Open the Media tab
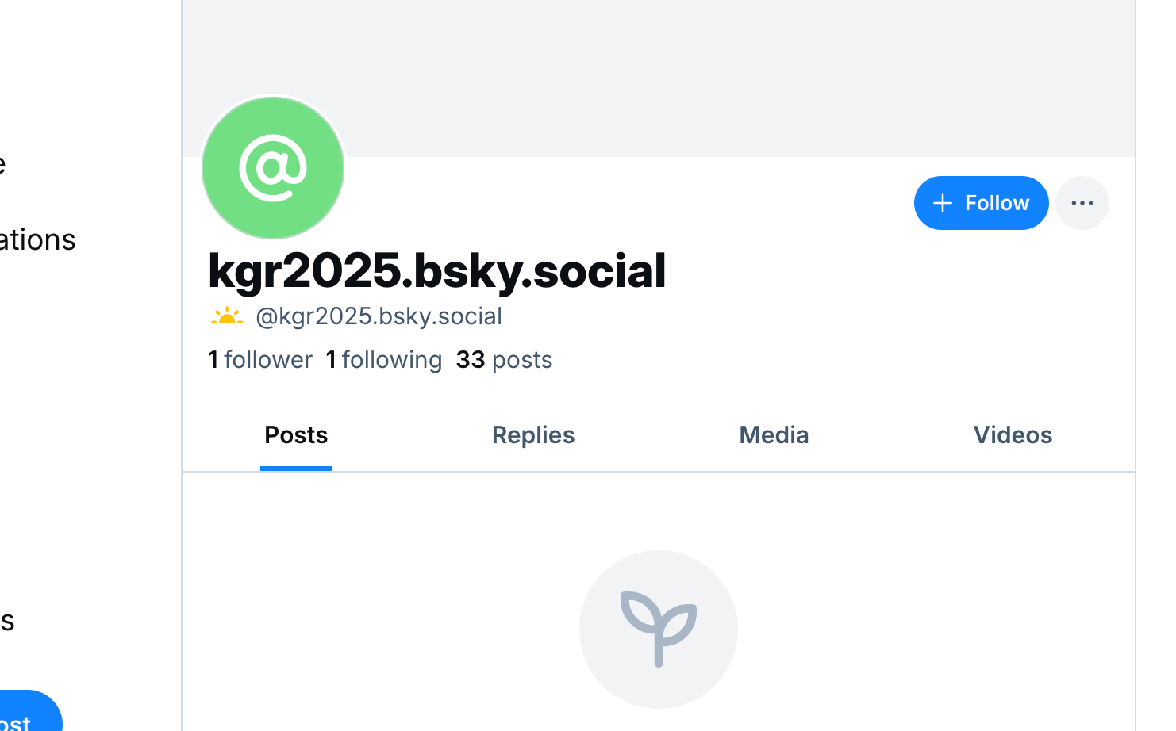Viewport: 1176px width, 731px height. (774, 435)
